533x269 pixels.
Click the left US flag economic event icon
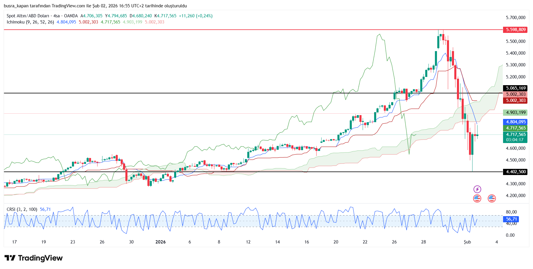(x=477, y=199)
